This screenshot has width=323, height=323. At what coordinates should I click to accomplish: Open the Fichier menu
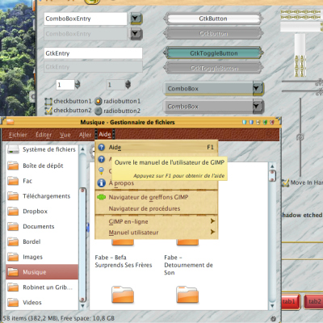coord(18,135)
